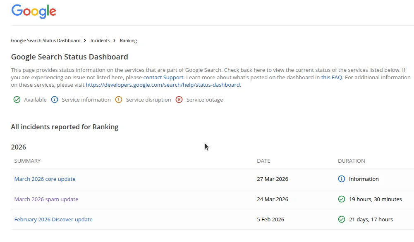
Task: Open the March 2026 core update incident
Action: (45, 179)
